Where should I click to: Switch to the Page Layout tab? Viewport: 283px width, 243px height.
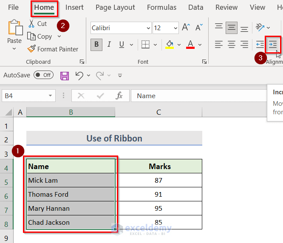tap(115, 7)
